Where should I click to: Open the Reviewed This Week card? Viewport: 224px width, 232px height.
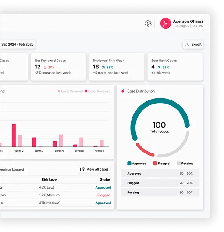[117, 67]
